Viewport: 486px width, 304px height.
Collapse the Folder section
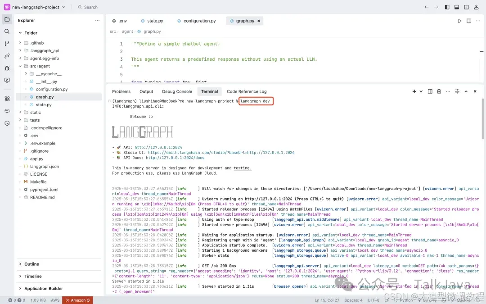coord(20,33)
